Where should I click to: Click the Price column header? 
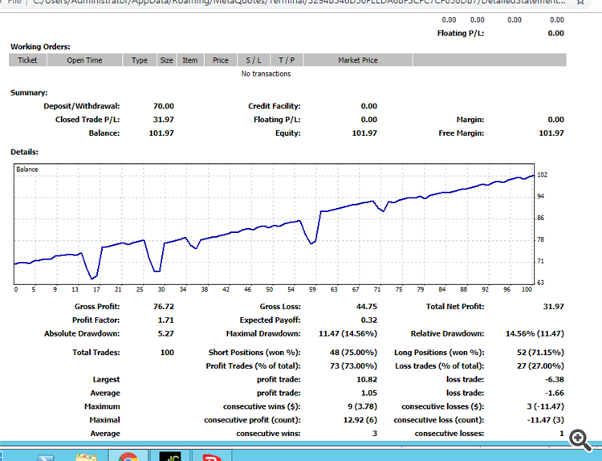[221, 60]
